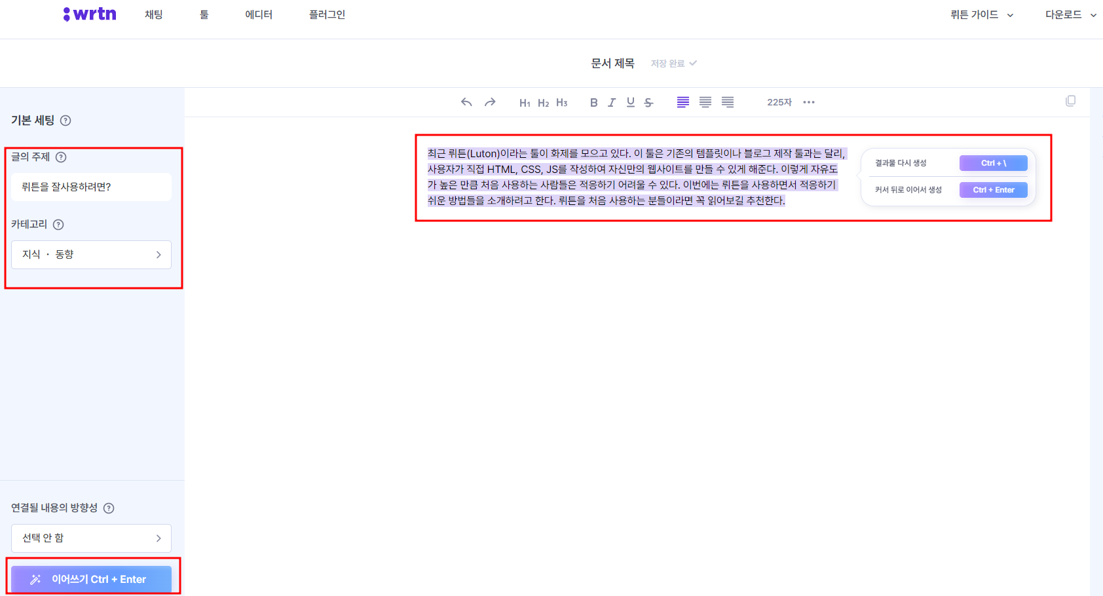Open the more options (...) menu in toolbar
The width and height of the screenshot is (1103, 596).
coord(809,102)
